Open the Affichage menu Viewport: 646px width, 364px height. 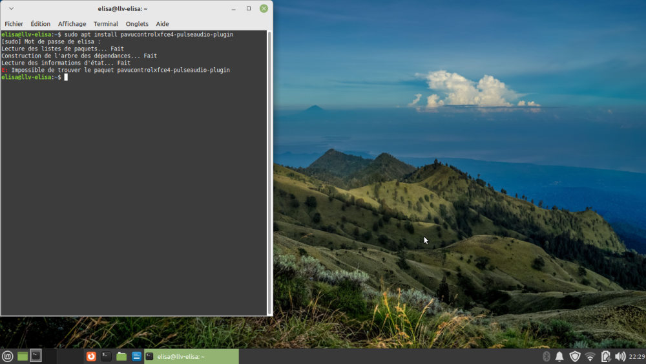click(72, 24)
